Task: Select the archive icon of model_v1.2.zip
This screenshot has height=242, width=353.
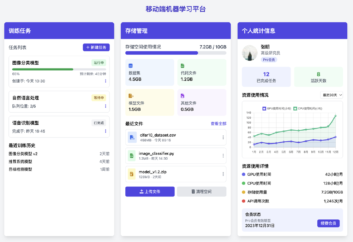Action: [x=132, y=174]
